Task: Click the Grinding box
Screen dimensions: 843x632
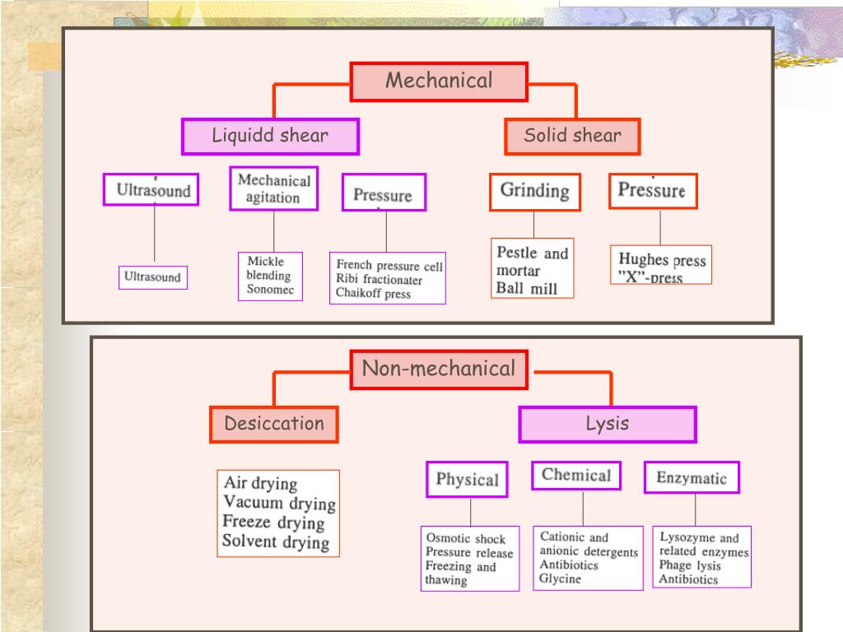Action: [x=535, y=192]
